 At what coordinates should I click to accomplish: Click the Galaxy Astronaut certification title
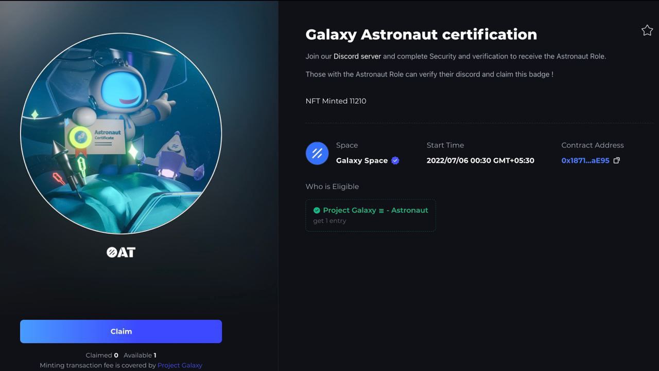click(421, 34)
